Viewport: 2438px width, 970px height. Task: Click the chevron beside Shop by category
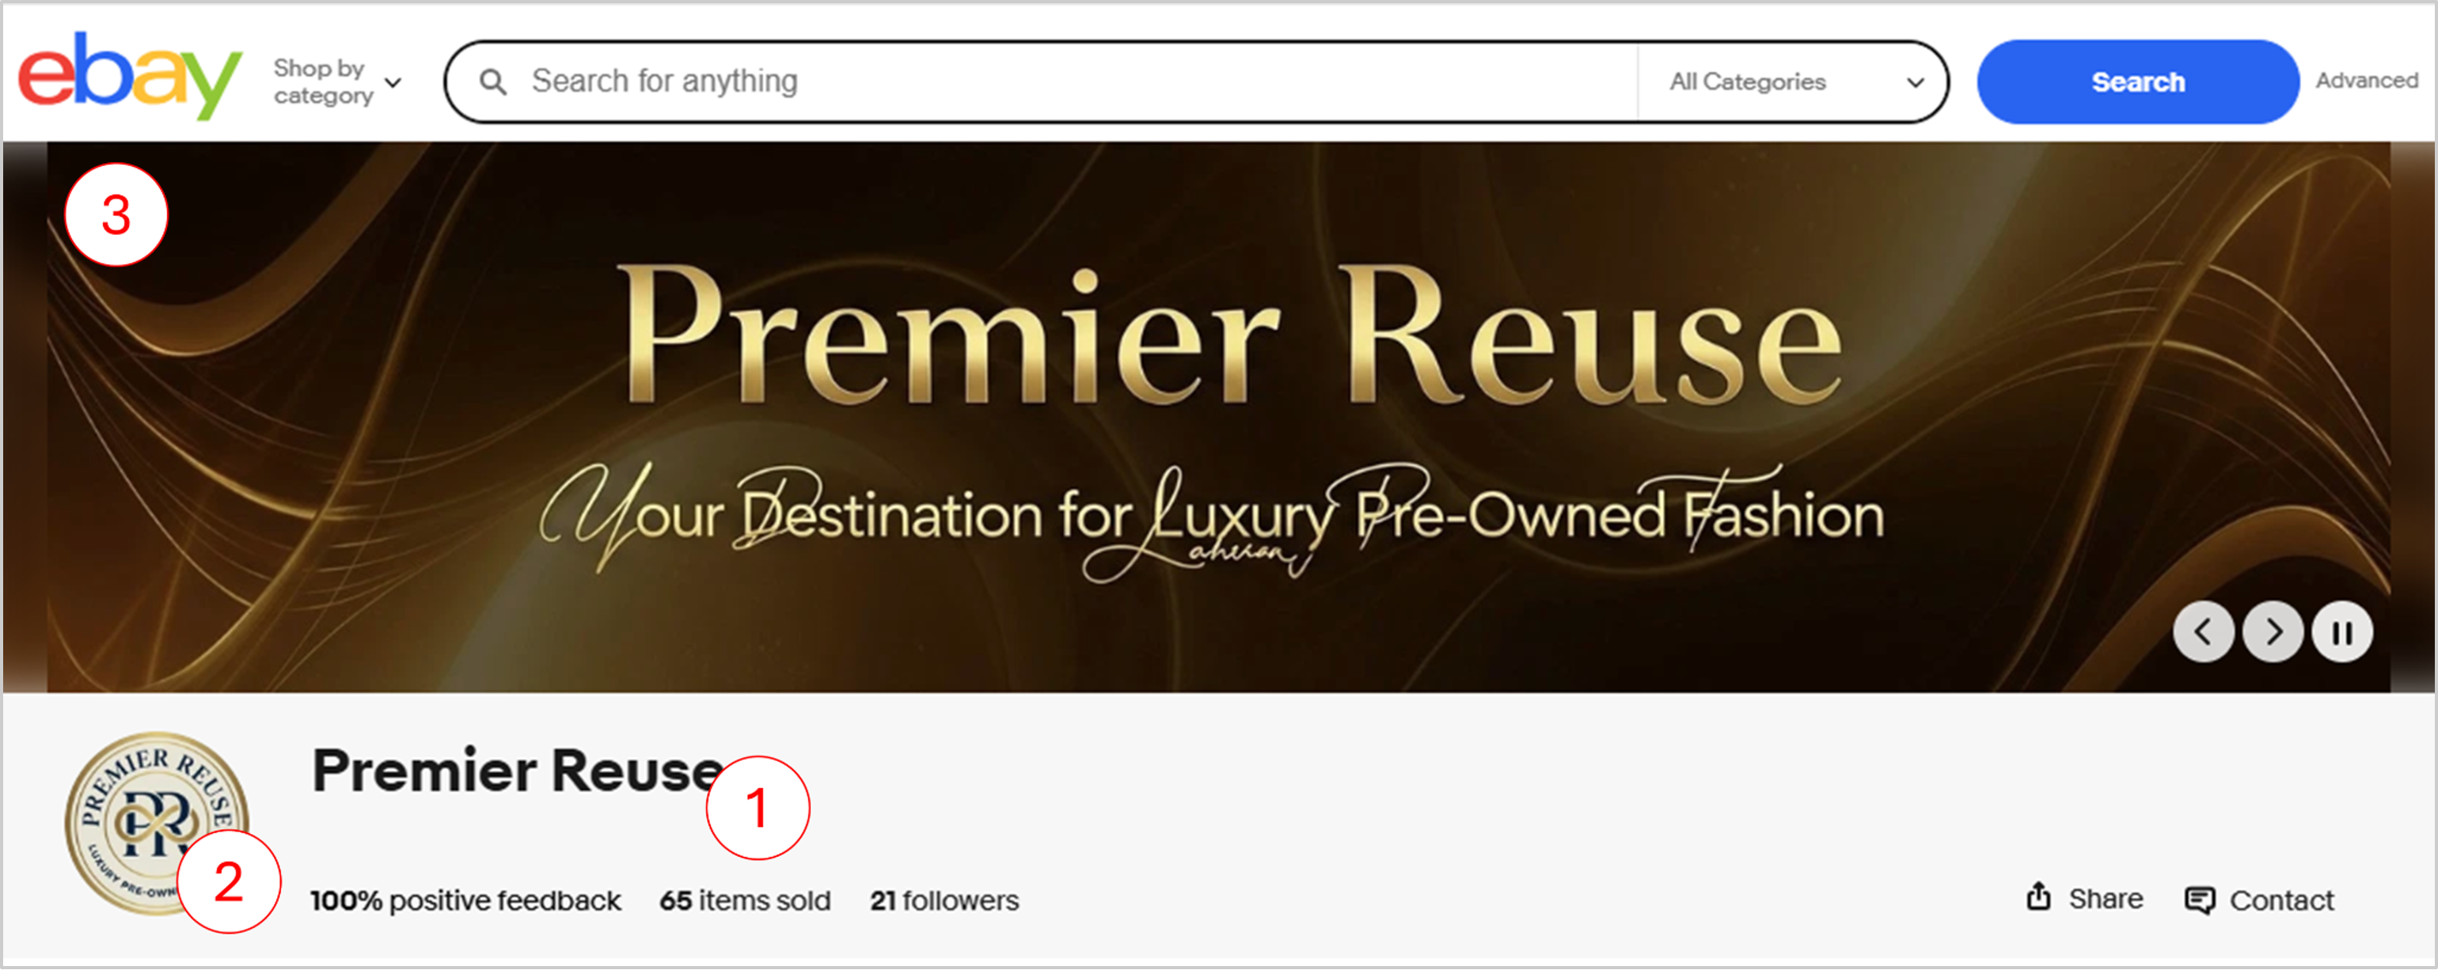[x=393, y=82]
